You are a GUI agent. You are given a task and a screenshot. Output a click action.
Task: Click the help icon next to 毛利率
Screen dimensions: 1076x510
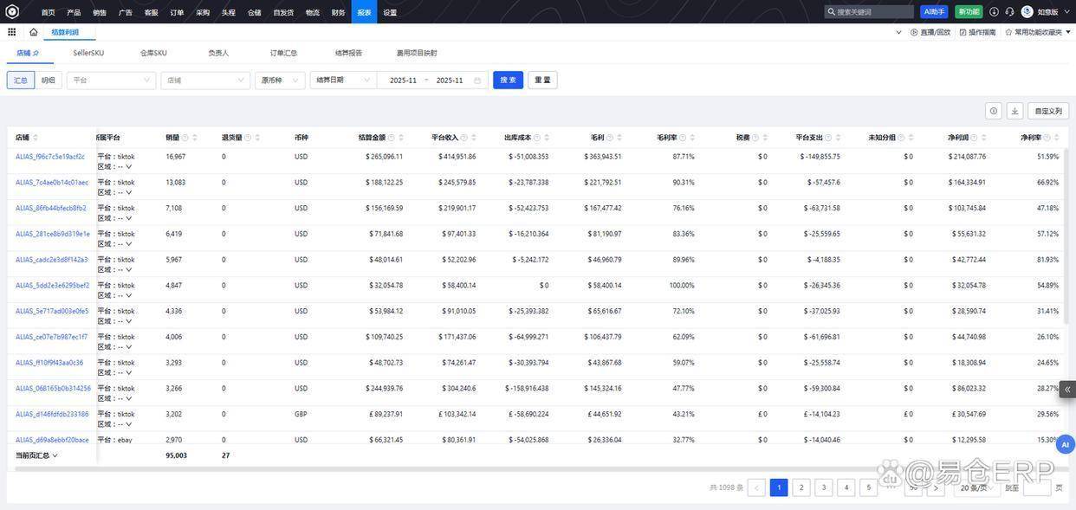[684, 138]
